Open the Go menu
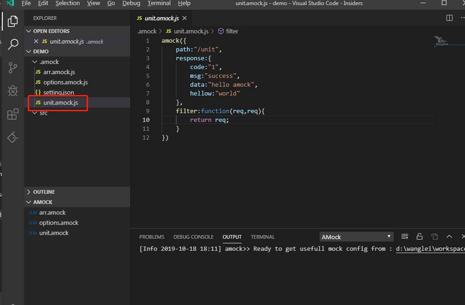This screenshot has height=305, width=465. tap(111, 3)
